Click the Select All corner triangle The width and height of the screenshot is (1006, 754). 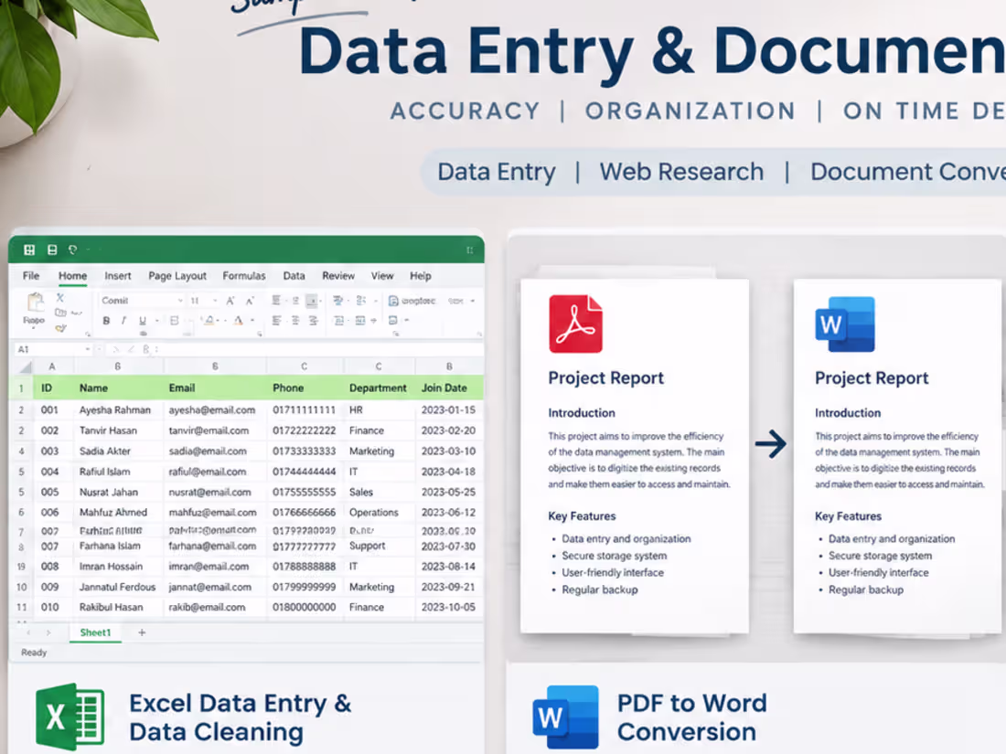26,366
